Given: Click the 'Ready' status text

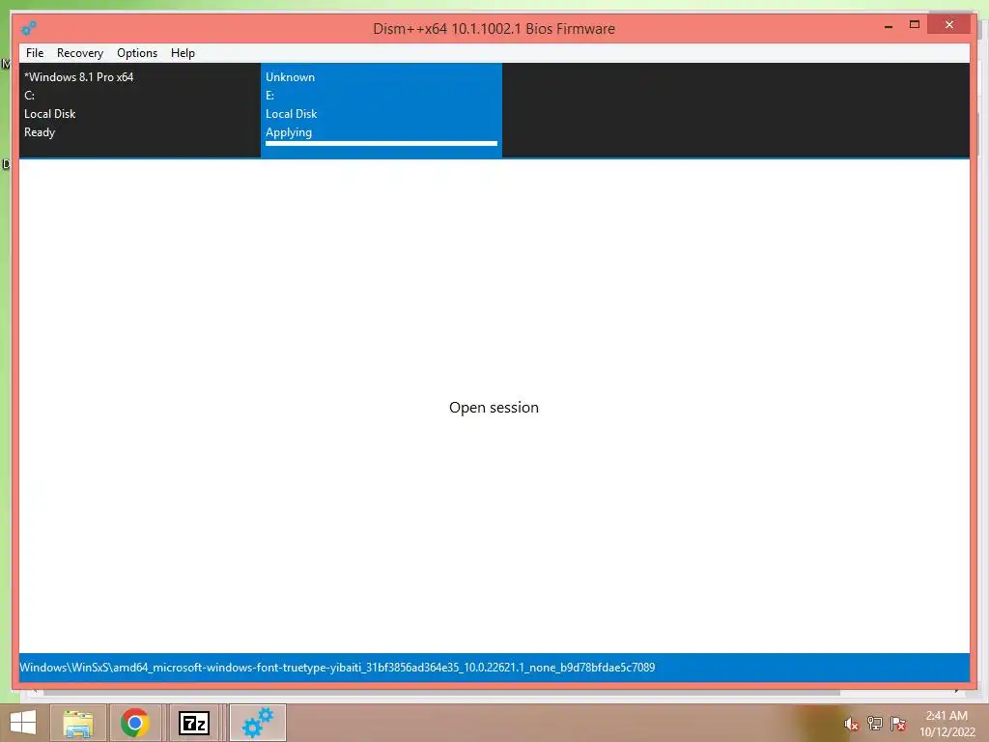Looking at the screenshot, I should [40, 132].
